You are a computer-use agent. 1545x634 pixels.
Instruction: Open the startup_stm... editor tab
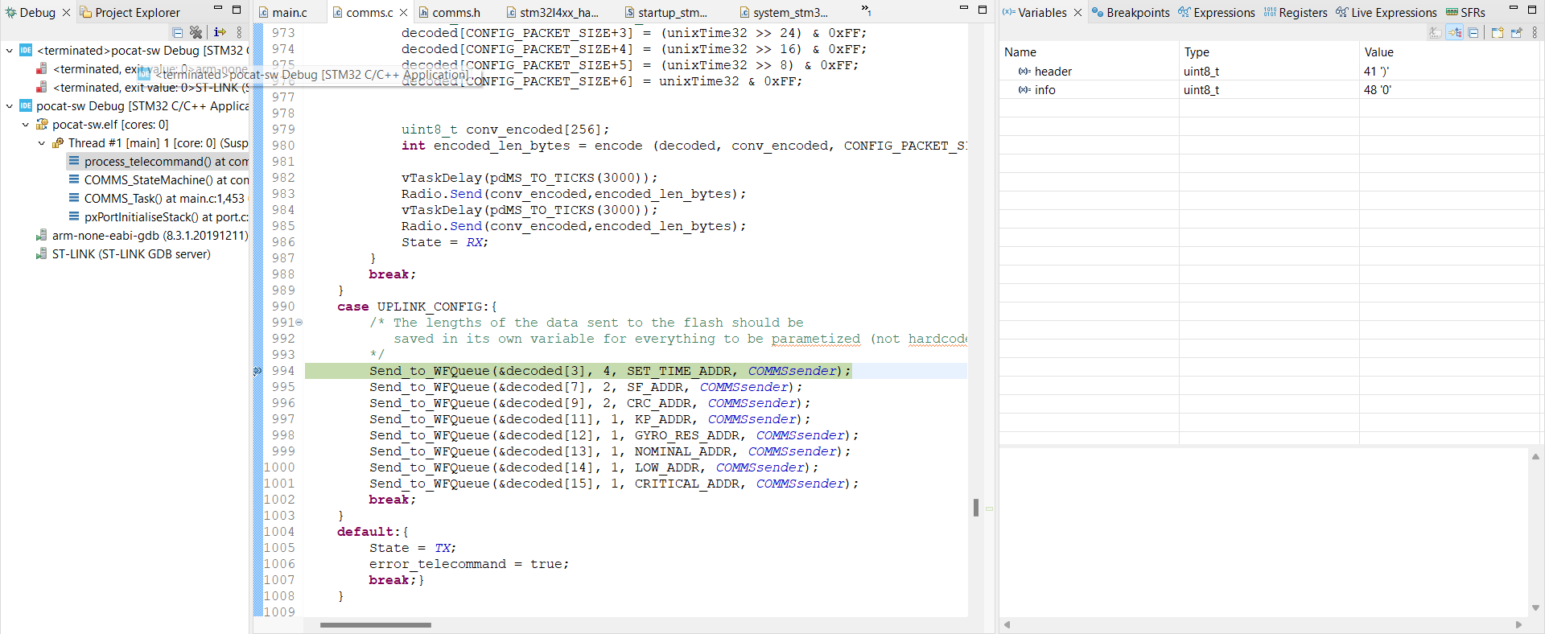point(666,13)
